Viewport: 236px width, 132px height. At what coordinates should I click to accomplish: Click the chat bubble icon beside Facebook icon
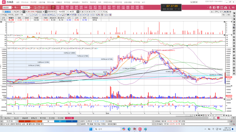point(218,7)
